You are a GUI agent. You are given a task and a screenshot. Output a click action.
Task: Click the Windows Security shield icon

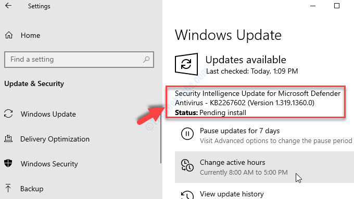pos(8,163)
